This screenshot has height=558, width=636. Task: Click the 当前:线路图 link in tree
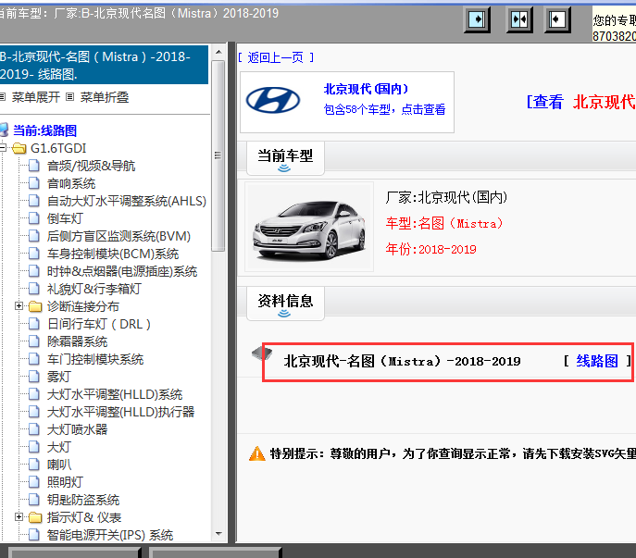(44, 130)
